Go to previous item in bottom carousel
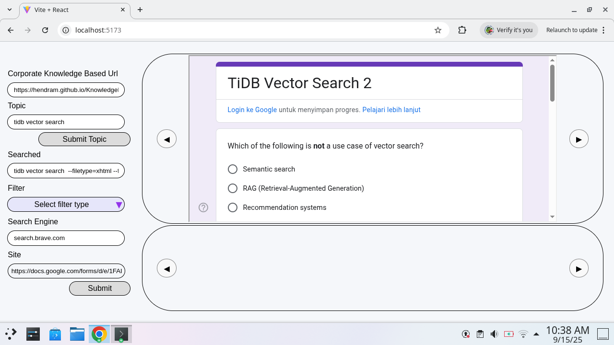 click(166, 268)
